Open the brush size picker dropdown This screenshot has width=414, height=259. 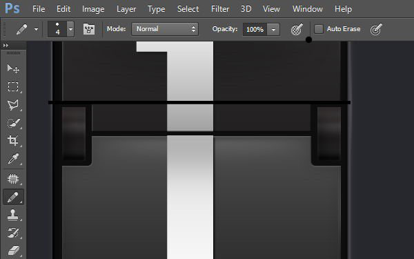pyautogui.click(x=70, y=29)
